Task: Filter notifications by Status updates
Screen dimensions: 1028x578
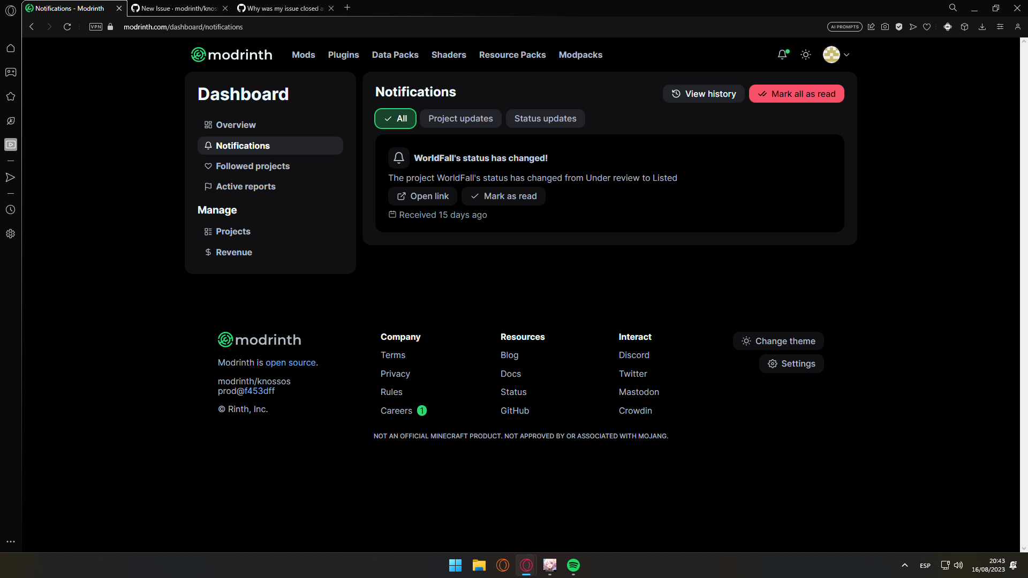Action: [545, 118]
